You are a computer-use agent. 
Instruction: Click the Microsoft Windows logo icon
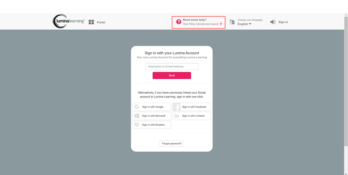[x=137, y=116]
